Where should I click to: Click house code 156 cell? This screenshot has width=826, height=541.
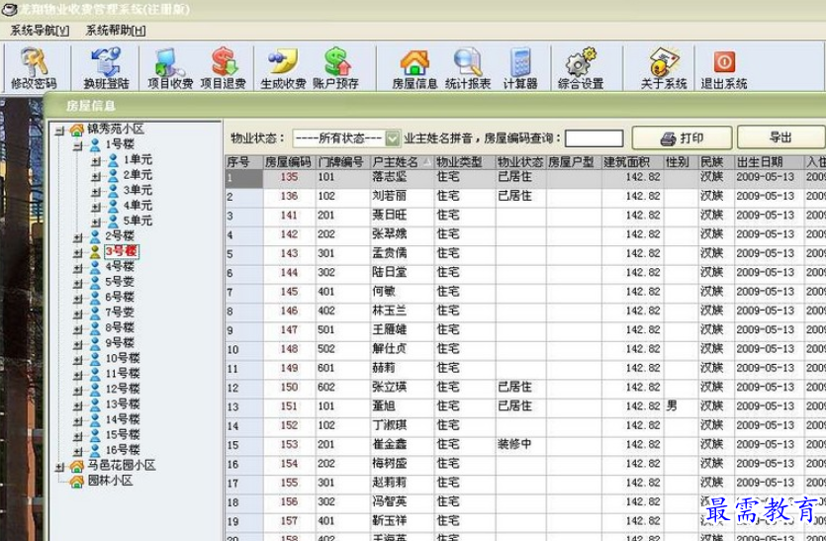click(289, 502)
